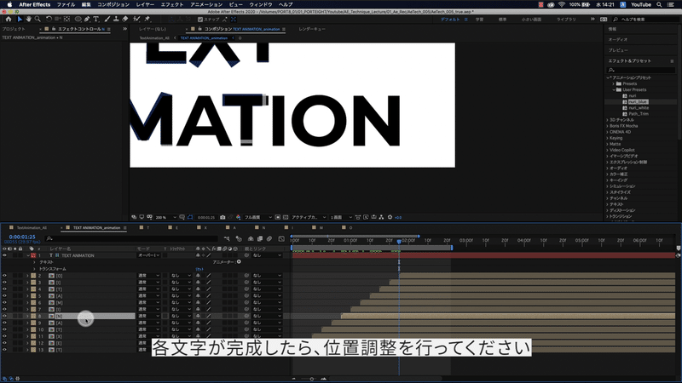The width and height of the screenshot is (682, 383).
Task: Open parent link dropdown for layer 7 [I]
Action: 267,309
